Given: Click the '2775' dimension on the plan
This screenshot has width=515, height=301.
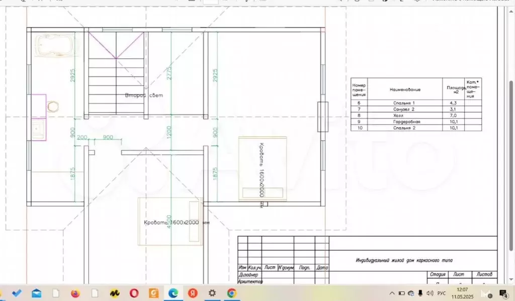Looking at the screenshot, I should coord(169,73).
